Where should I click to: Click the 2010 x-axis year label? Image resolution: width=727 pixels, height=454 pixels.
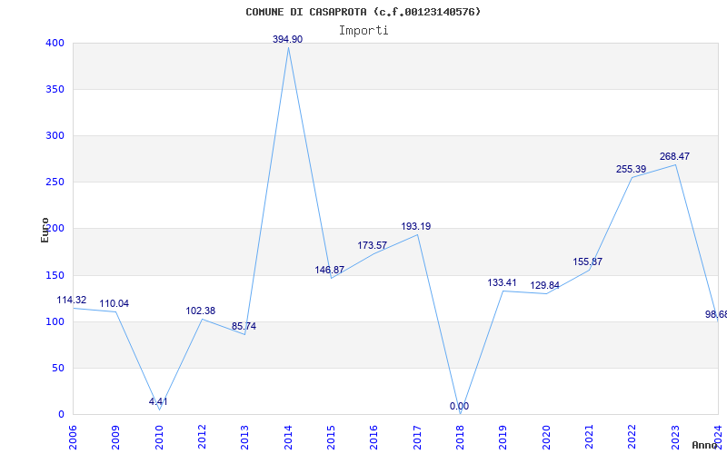(159, 438)
